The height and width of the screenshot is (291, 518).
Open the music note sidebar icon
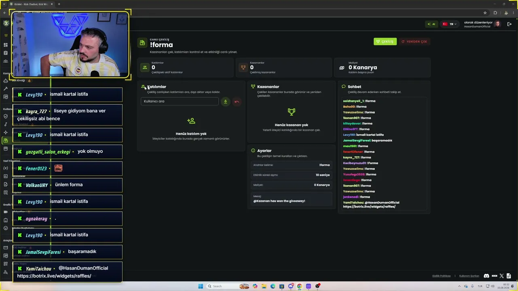5,124
